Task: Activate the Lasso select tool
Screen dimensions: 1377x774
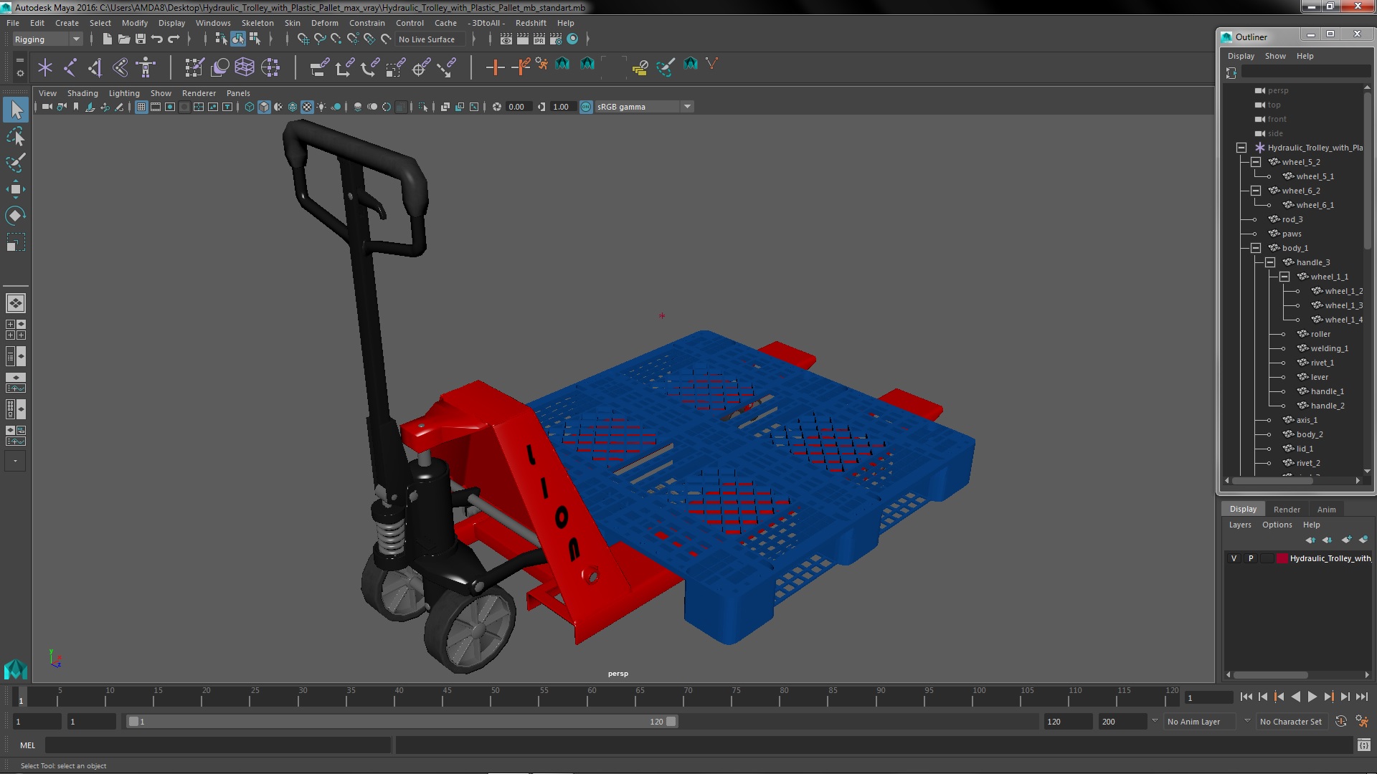Action: pyautogui.click(x=16, y=136)
